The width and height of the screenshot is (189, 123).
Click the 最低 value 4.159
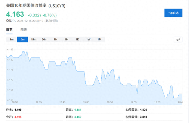click(78, 117)
